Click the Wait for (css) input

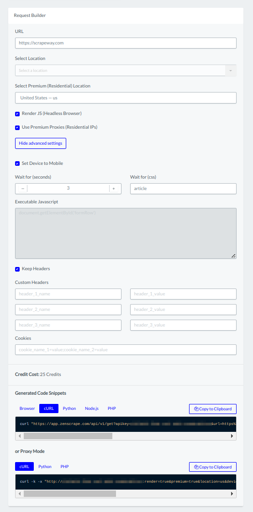pyautogui.click(x=183, y=189)
